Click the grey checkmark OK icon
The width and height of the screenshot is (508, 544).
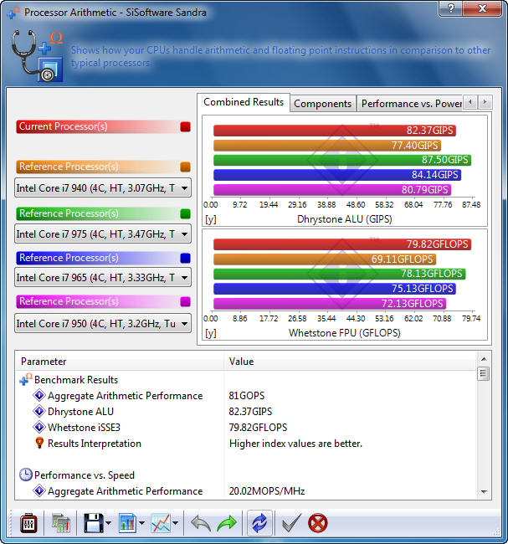pyautogui.click(x=291, y=523)
